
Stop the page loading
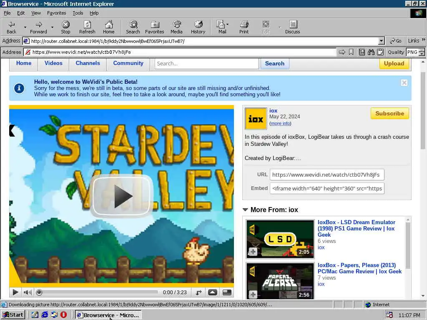[65, 27]
